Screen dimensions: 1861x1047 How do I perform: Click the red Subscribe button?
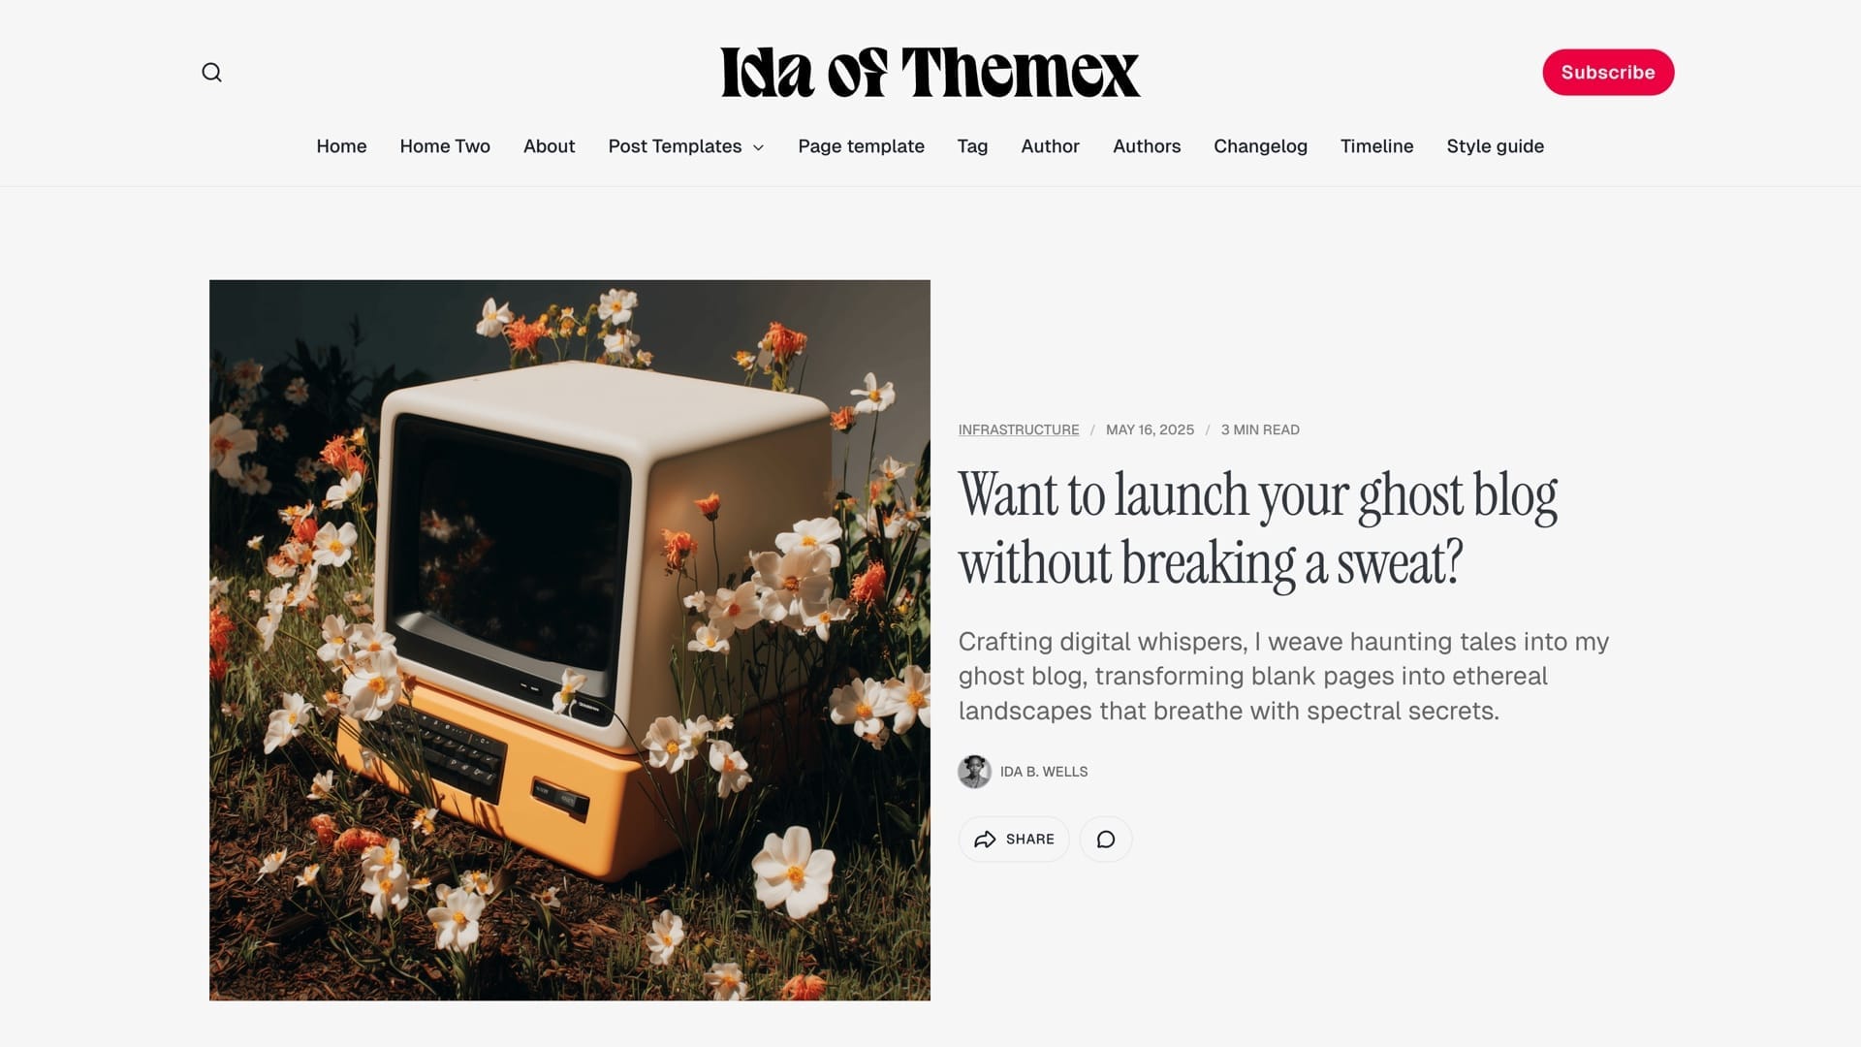click(x=1608, y=73)
